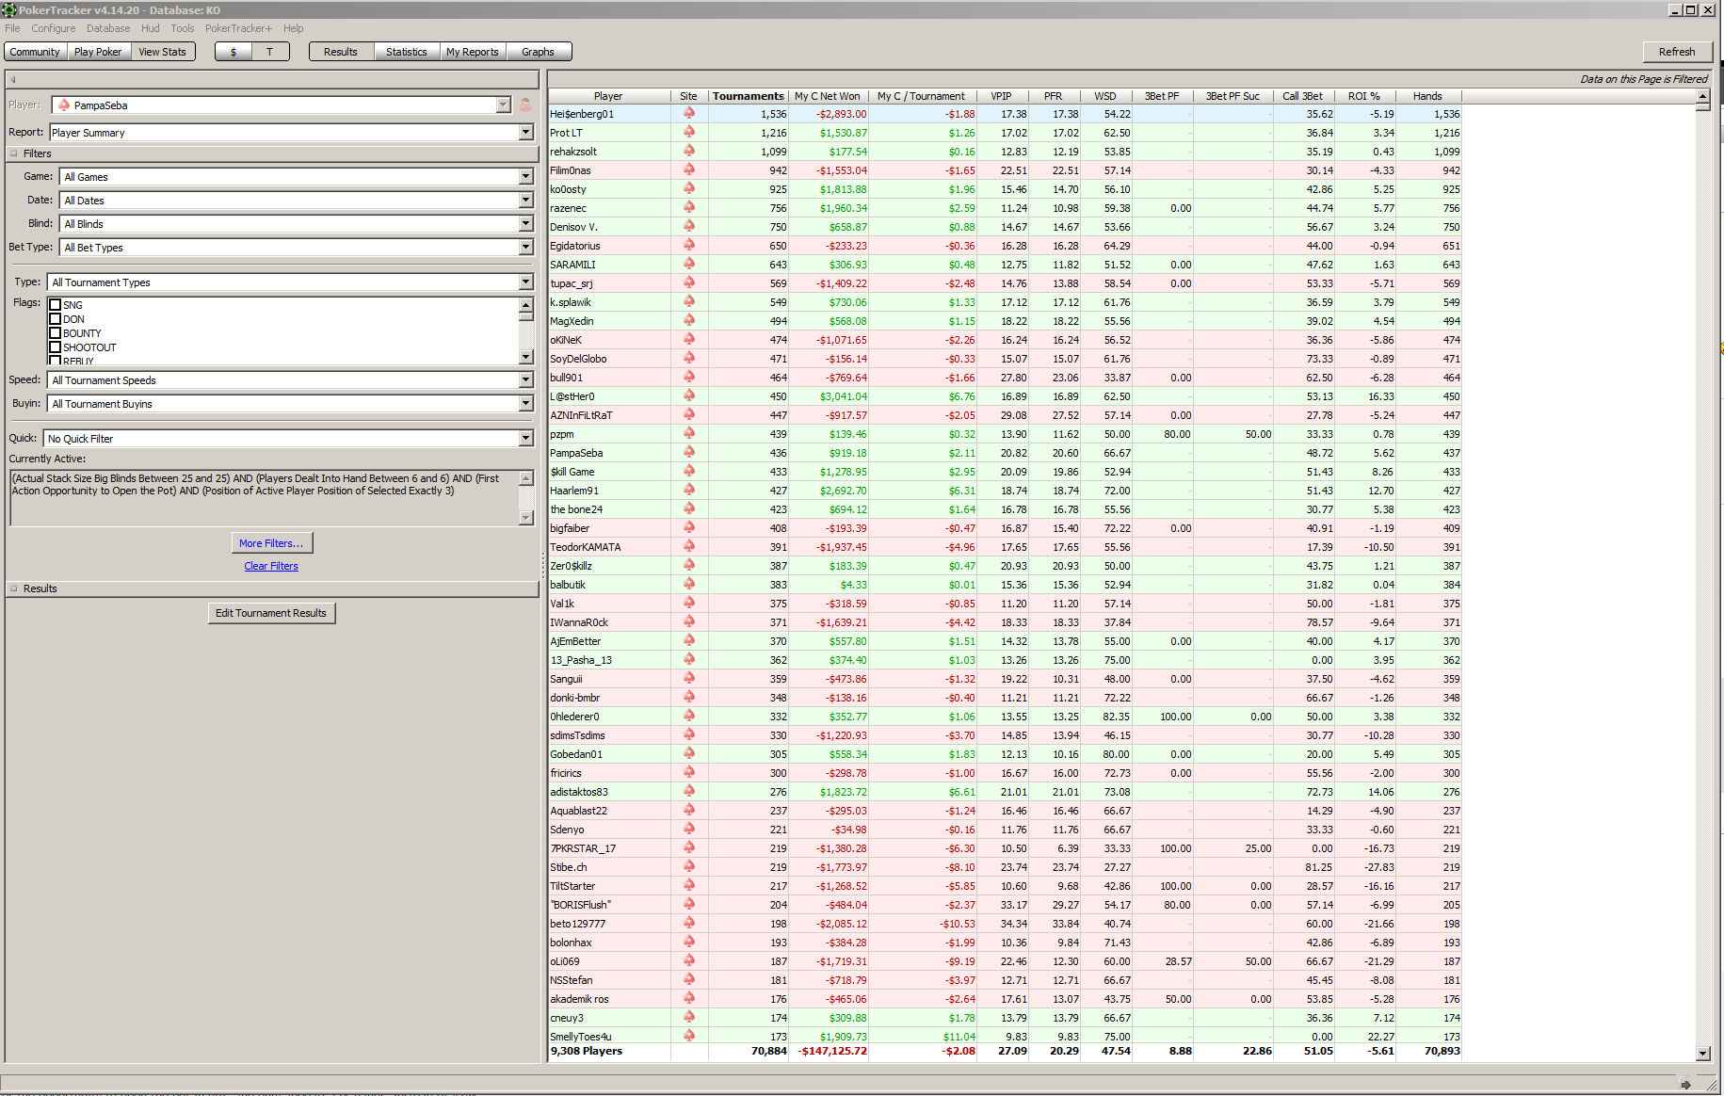This screenshot has width=1724, height=1096.
Task: Select the T tournament mode button
Action: tap(269, 52)
